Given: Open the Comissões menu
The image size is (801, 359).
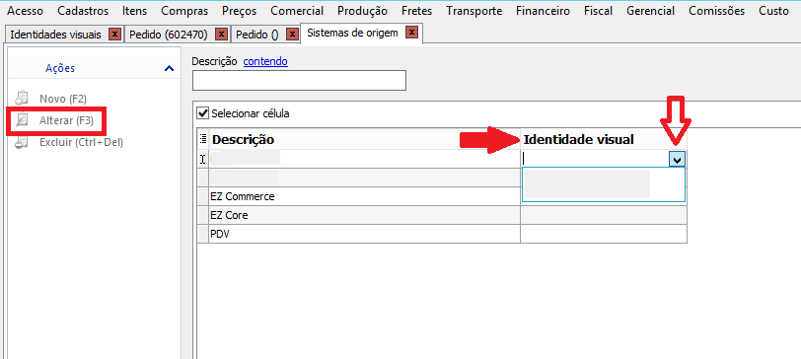Looking at the screenshot, I should pyautogui.click(x=717, y=11).
